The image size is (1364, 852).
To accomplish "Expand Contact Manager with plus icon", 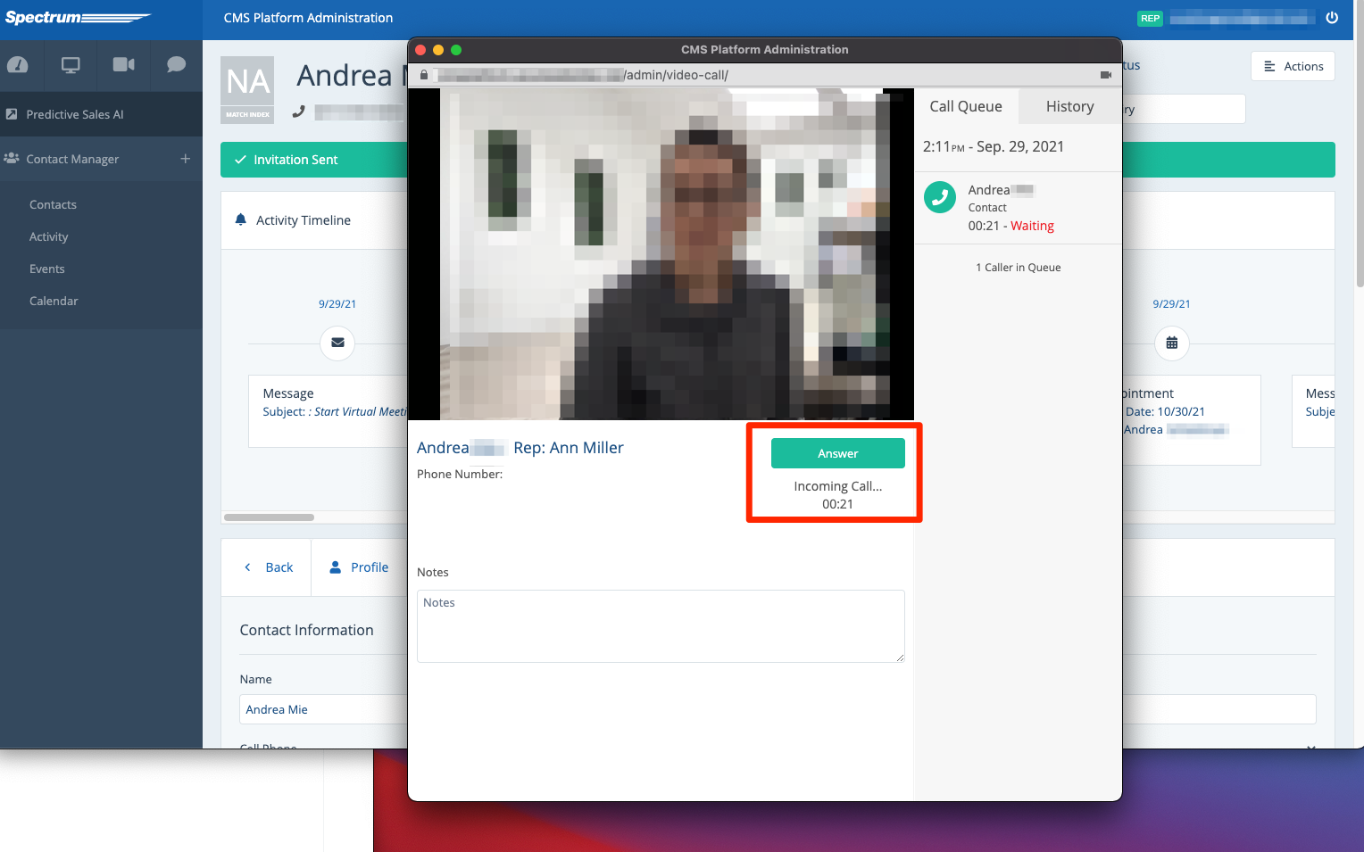I will pyautogui.click(x=186, y=159).
